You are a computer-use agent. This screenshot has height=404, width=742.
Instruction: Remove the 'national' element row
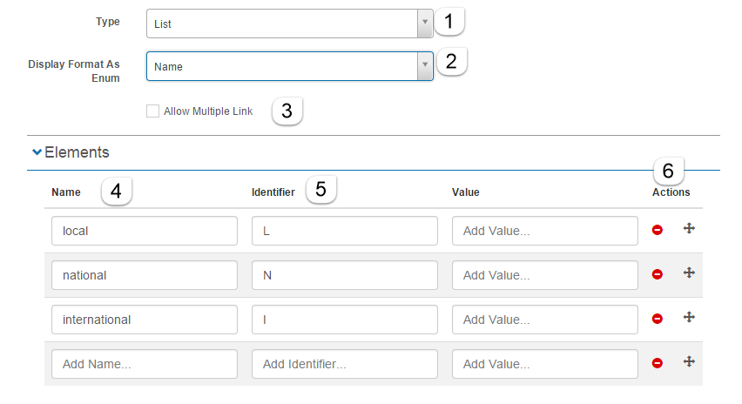[x=658, y=274]
